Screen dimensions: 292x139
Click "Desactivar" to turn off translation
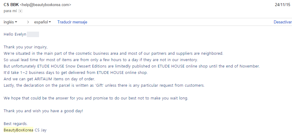[283, 22]
